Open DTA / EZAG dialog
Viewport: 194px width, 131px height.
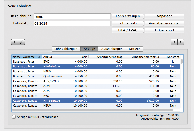pos(128,30)
